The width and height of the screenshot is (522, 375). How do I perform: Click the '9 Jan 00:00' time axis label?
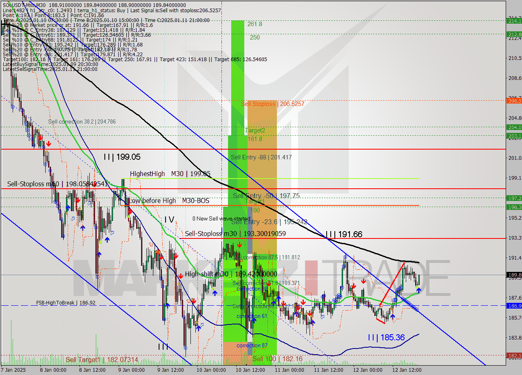(131, 370)
